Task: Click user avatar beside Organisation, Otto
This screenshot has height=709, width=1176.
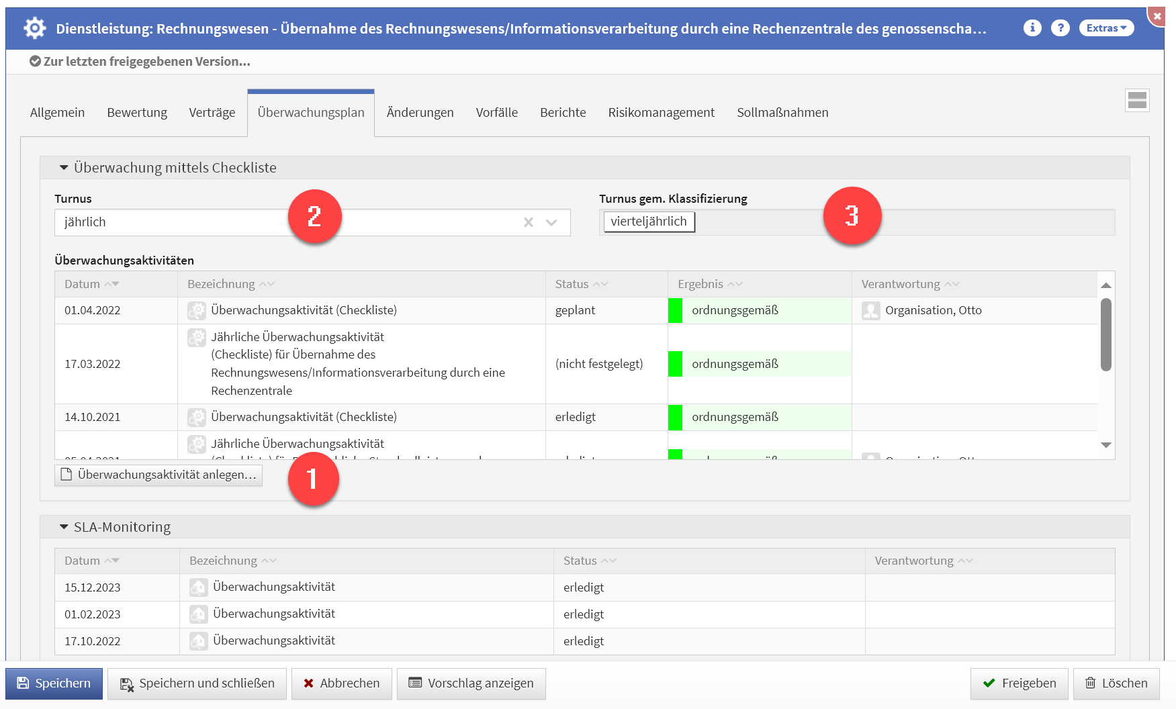Action: [870, 310]
